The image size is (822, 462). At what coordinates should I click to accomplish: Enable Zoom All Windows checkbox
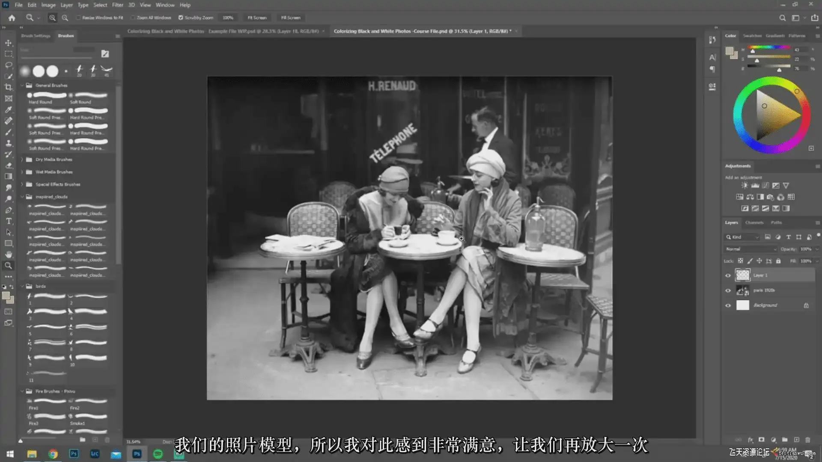point(133,18)
